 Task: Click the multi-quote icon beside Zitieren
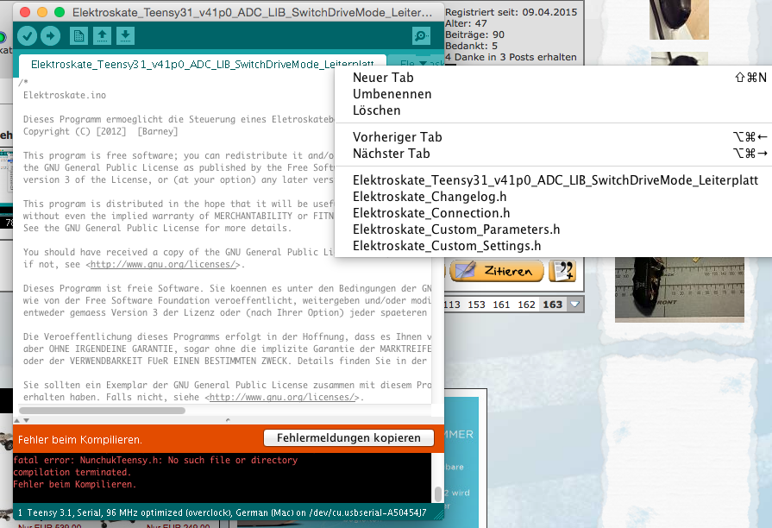click(x=562, y=271)
